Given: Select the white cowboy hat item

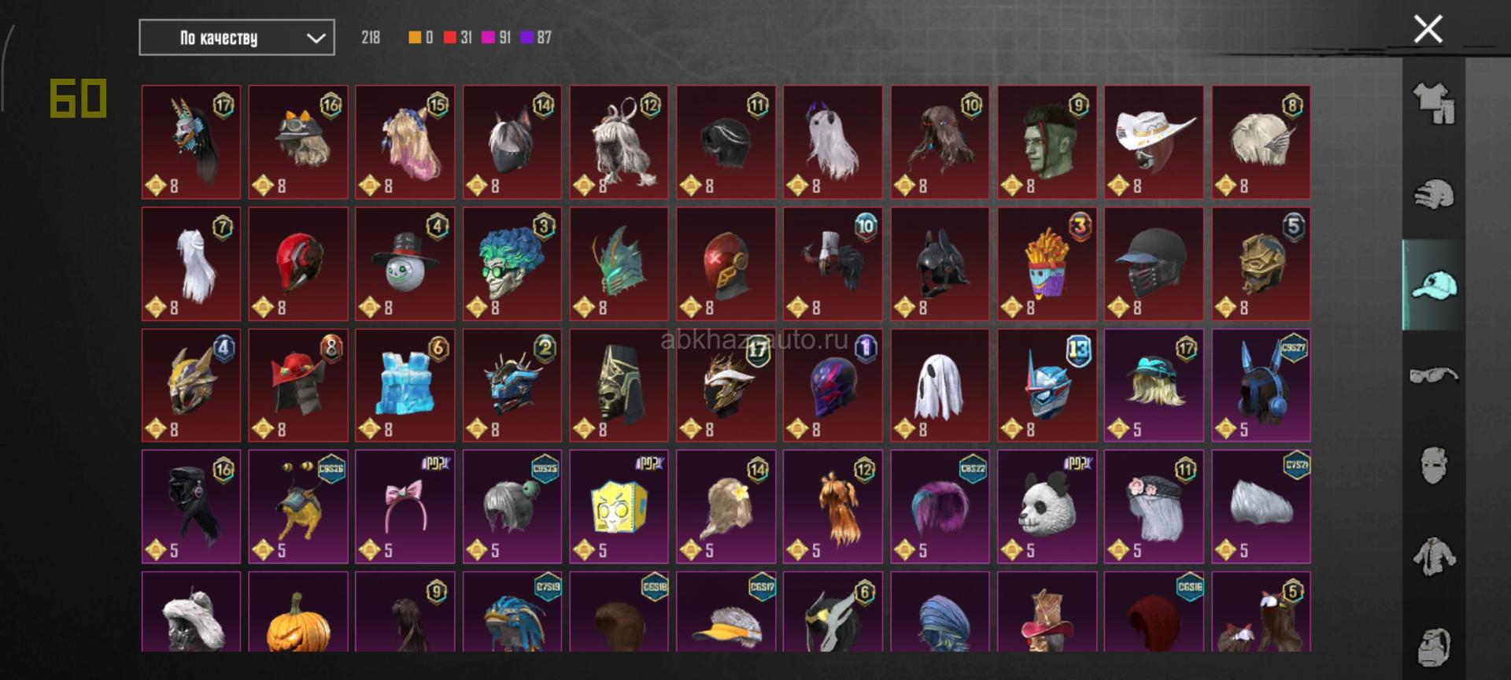Looking at the screenshot, I should (x=1154, y=142).
